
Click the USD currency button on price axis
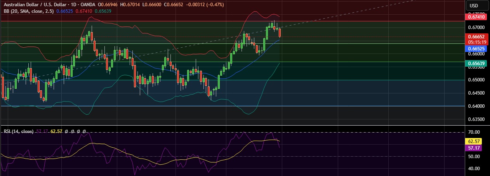(x=474, y=5)
